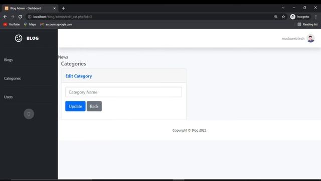Click the Categories page heading

click(x=74, y=64)
